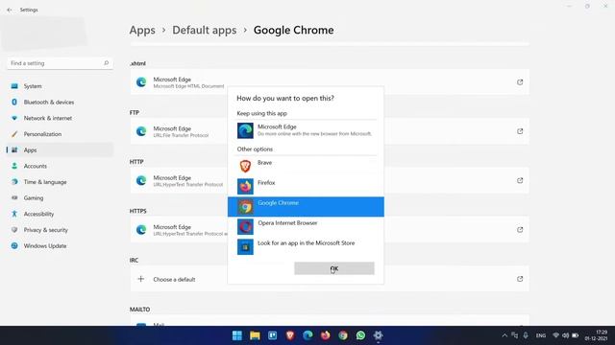Click the search magnifier icon

click(x=106, y=63)
